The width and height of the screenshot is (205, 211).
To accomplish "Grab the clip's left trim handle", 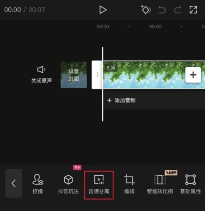I will coord(97,75).
